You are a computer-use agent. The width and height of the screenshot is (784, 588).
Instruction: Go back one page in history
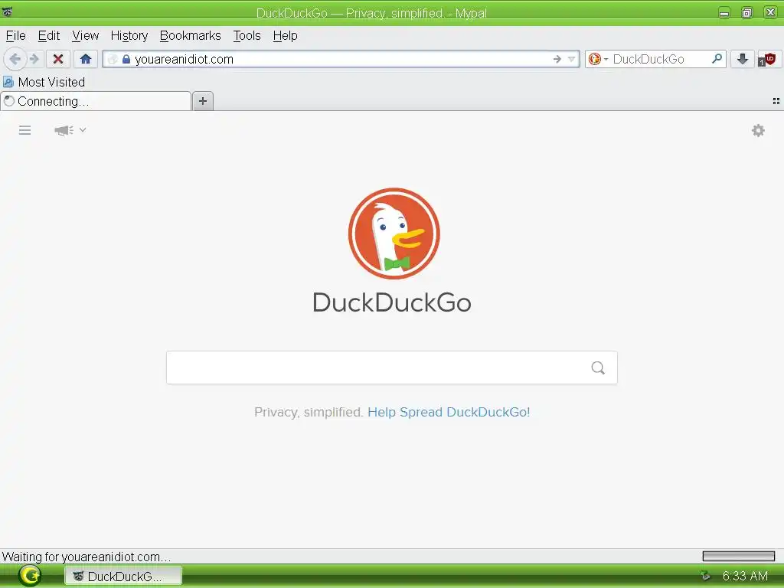tap(15, 59)
